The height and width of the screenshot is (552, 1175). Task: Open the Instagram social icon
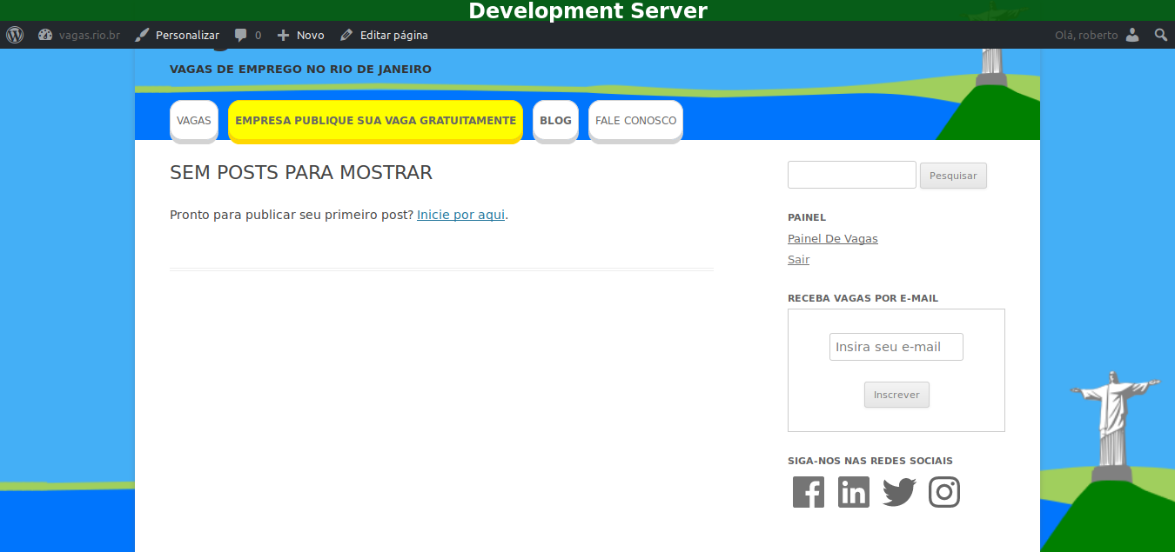point(944,492)
